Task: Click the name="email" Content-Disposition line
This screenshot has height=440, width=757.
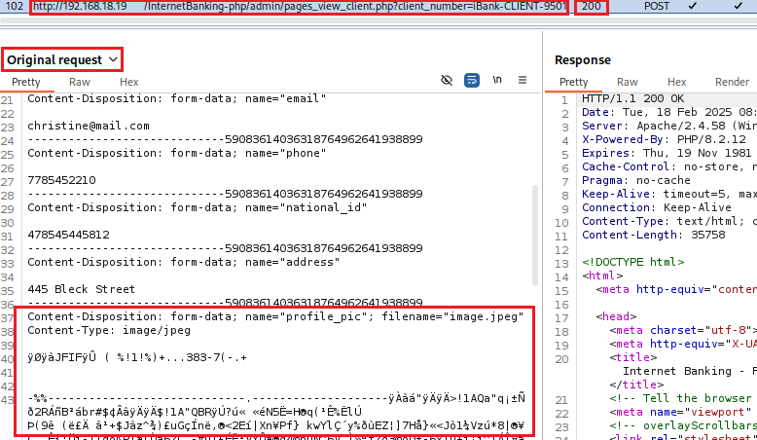Action: 177,98
